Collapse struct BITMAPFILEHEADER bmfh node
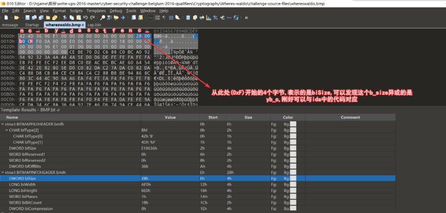446x213 pixels. click(2, 124)
